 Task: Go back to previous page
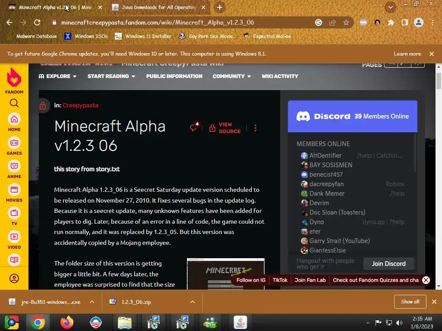[x=9, y=22]
